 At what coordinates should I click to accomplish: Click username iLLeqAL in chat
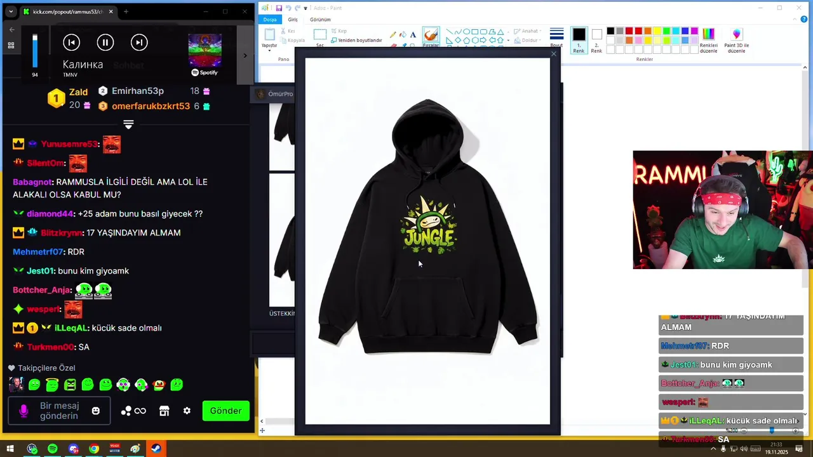pos(71,328)
